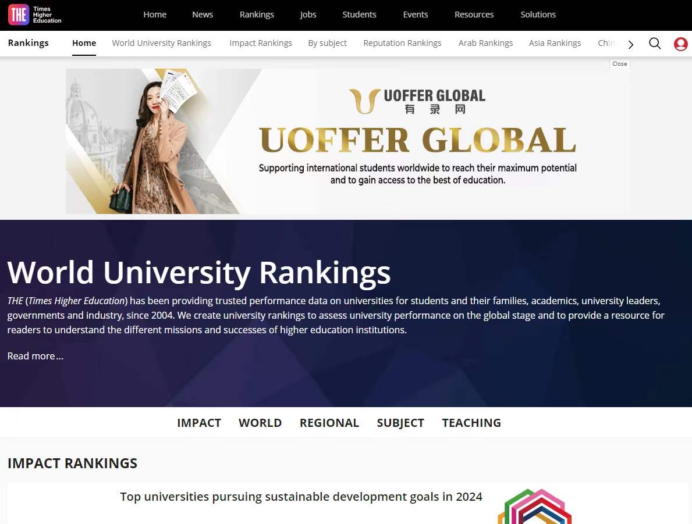Open the Rankings top menu
Viewport: 692px width, 524px height.
tap(257, 15)
